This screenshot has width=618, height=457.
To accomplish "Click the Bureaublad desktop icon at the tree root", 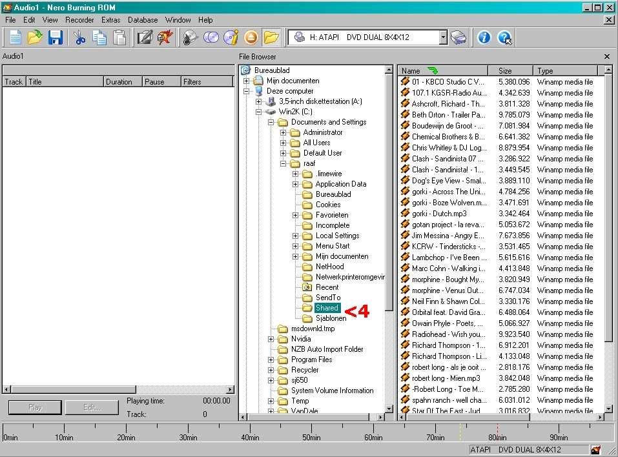I will click(246, 70).
